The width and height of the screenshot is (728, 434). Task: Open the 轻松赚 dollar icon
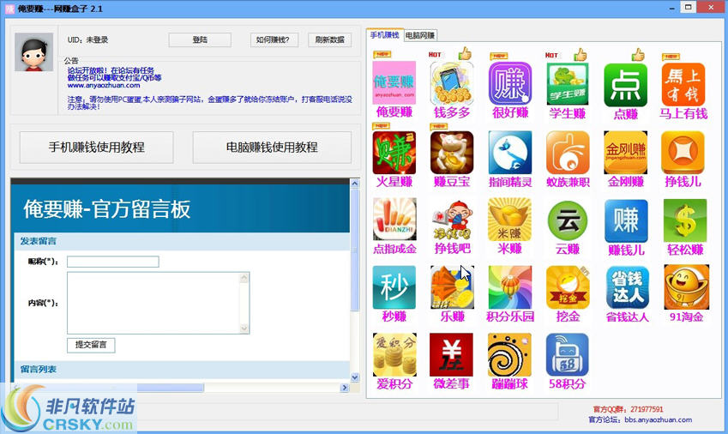685,221
